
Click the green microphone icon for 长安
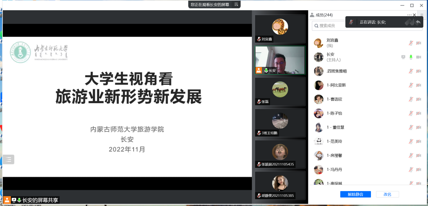point(411,57)
